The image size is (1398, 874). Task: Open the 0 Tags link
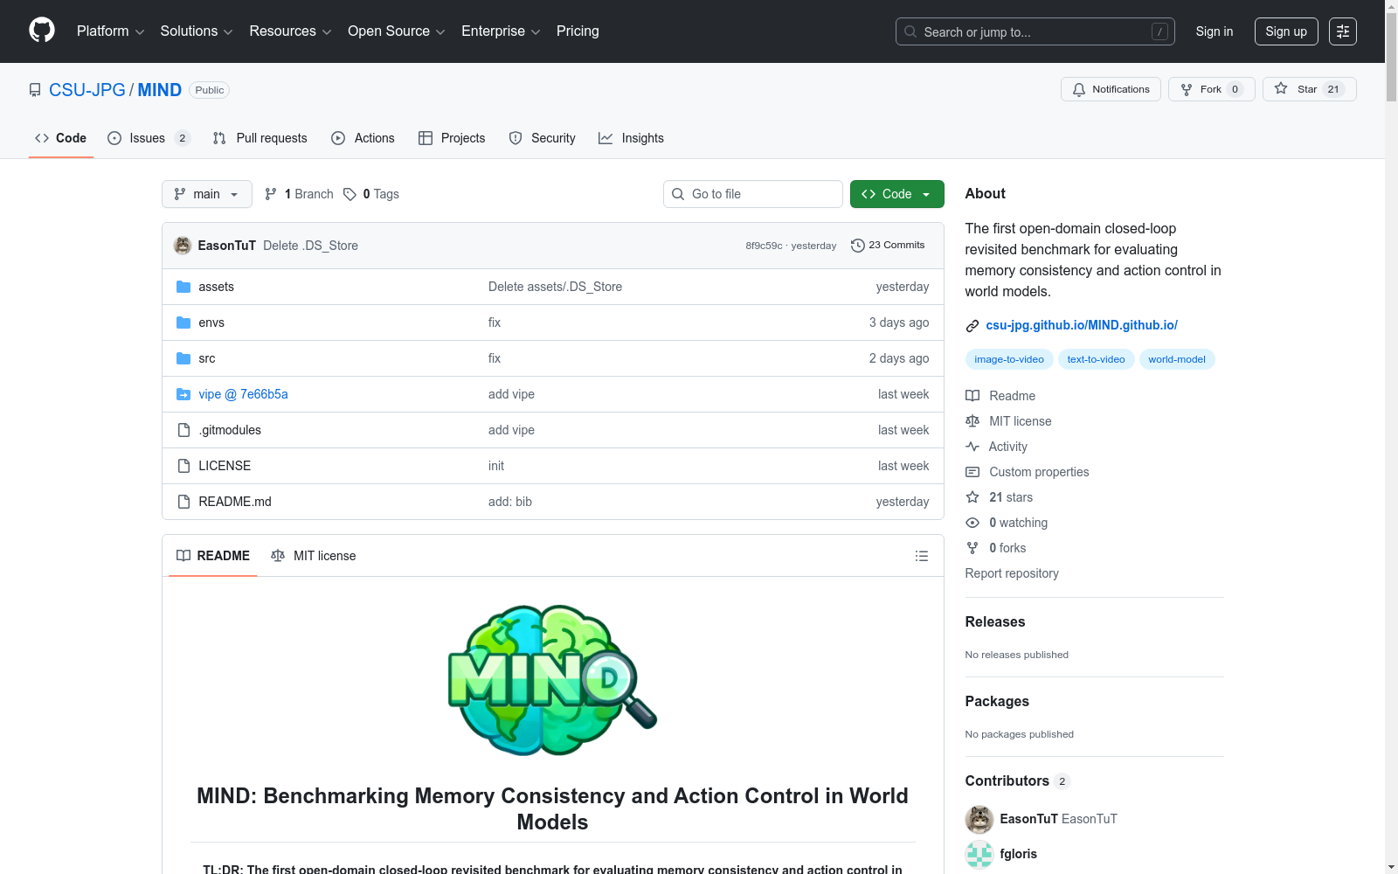point(371,194)
